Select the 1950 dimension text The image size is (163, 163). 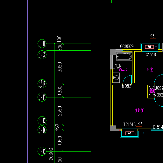60,141
